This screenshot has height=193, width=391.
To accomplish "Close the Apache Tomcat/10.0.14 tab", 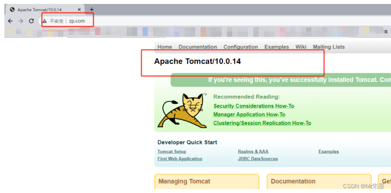I will point(79,10).
